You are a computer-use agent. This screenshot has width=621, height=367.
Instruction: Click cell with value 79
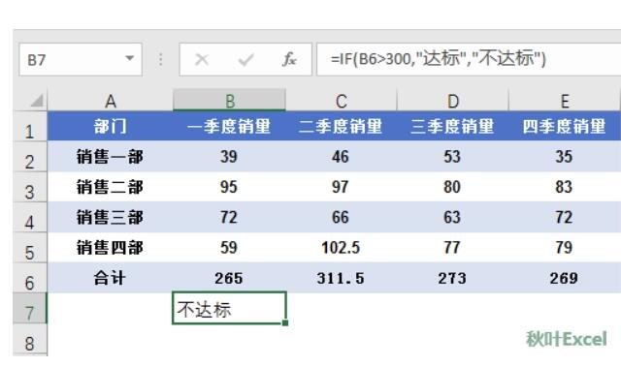click(565, 248)
